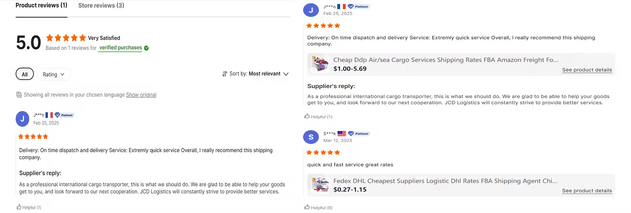Click the translation icon next to Showing all reviews
The image size is (631, 213).
(x=19, y=95)
